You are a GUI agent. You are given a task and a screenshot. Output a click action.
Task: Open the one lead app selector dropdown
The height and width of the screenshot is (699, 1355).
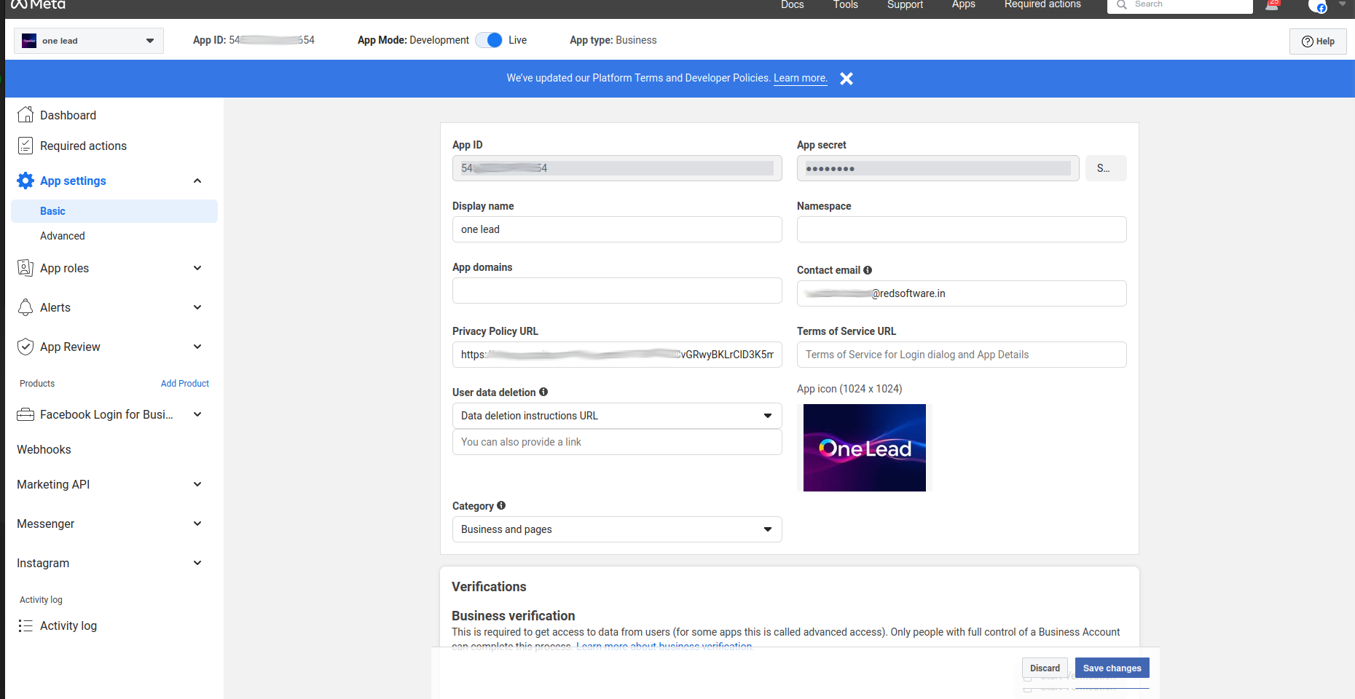(x=89, y=41)
